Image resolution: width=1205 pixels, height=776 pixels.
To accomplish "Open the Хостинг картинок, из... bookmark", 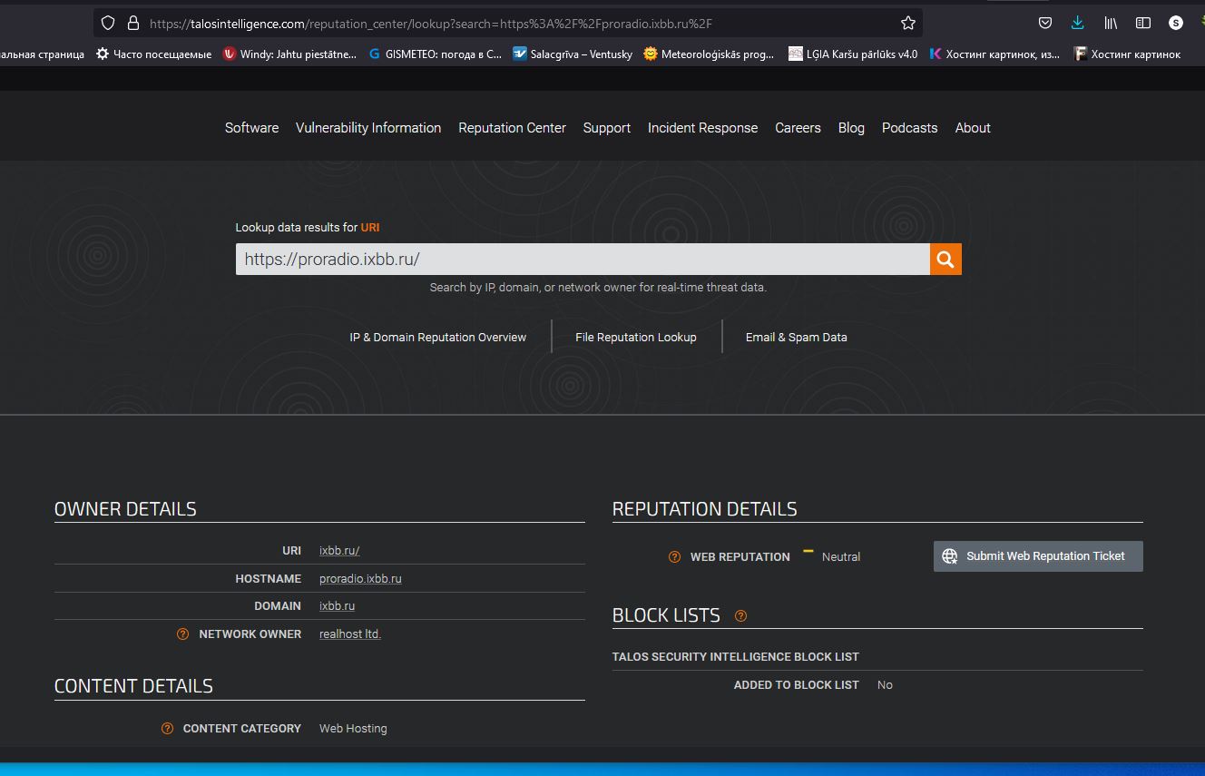I will pyautogui.click(x=994, y=54).
